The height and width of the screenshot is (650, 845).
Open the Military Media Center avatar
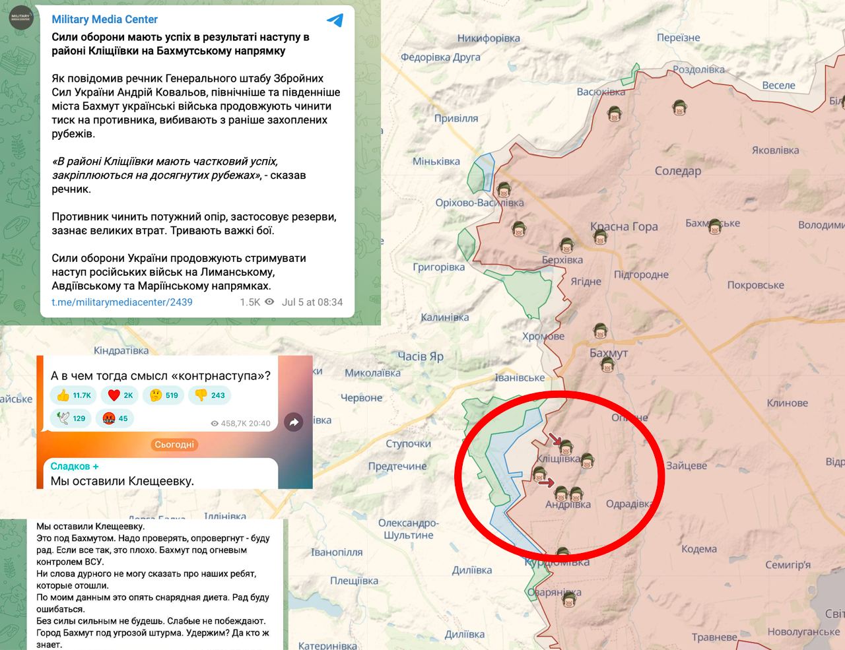tap(20, 17)
